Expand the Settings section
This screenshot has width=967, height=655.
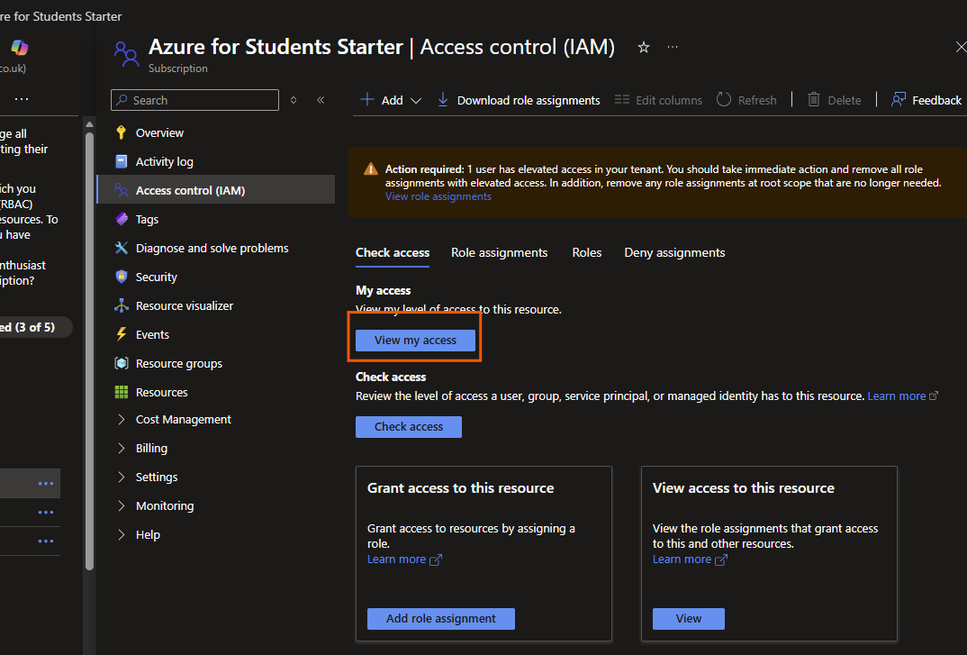click(122, 478)
